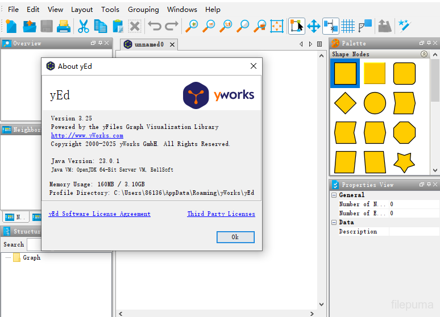Select the circle shape node
This screenshot has width=440, height=317.
pyautogui.click(x=375, y=103)
